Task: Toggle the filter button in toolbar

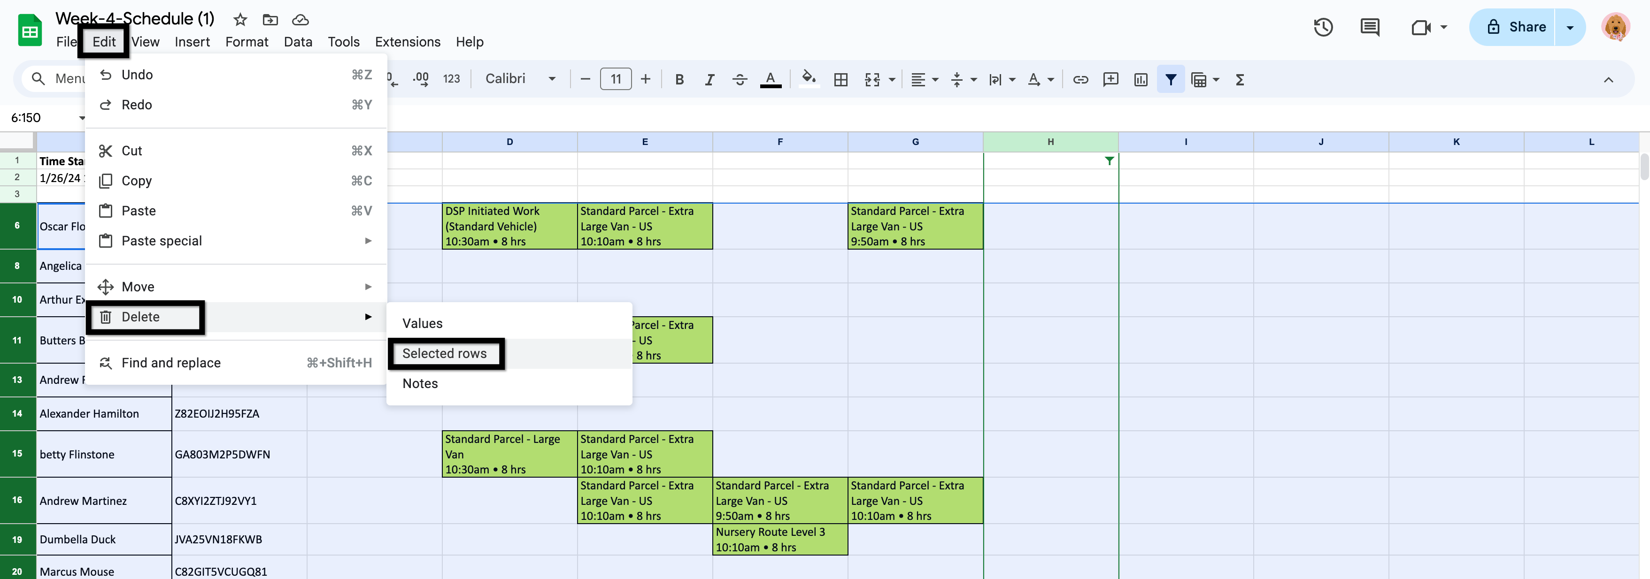Action: pos(1170,79)
